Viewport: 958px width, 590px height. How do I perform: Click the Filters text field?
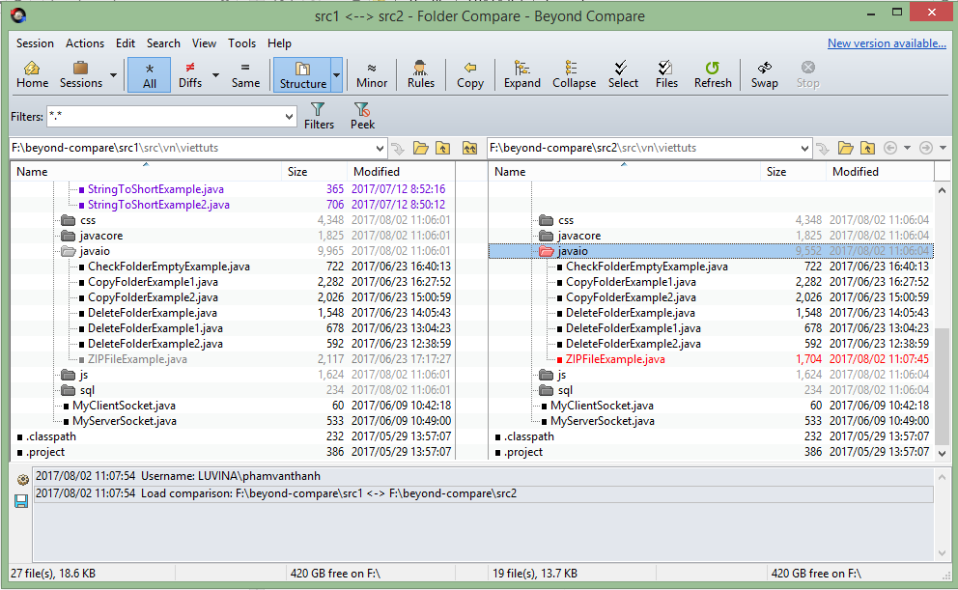click(x=165, y=116)
